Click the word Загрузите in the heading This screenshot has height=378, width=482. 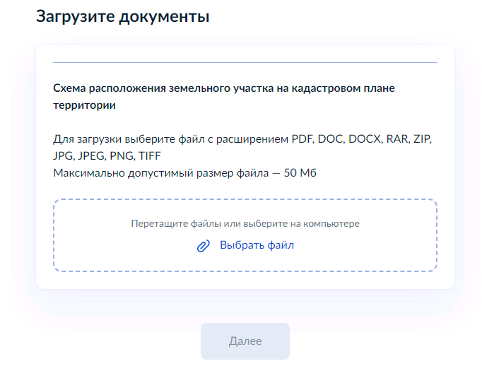click(76, 16)
